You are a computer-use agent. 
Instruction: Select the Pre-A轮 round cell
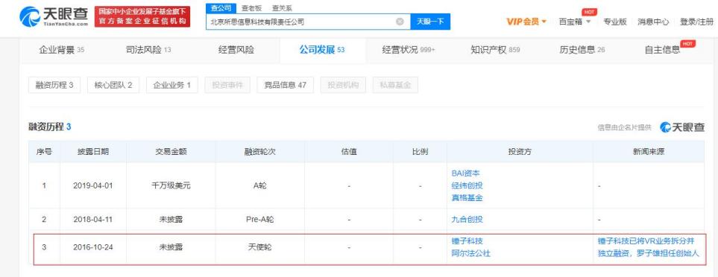pyautogui.click(x=259, y=220)
